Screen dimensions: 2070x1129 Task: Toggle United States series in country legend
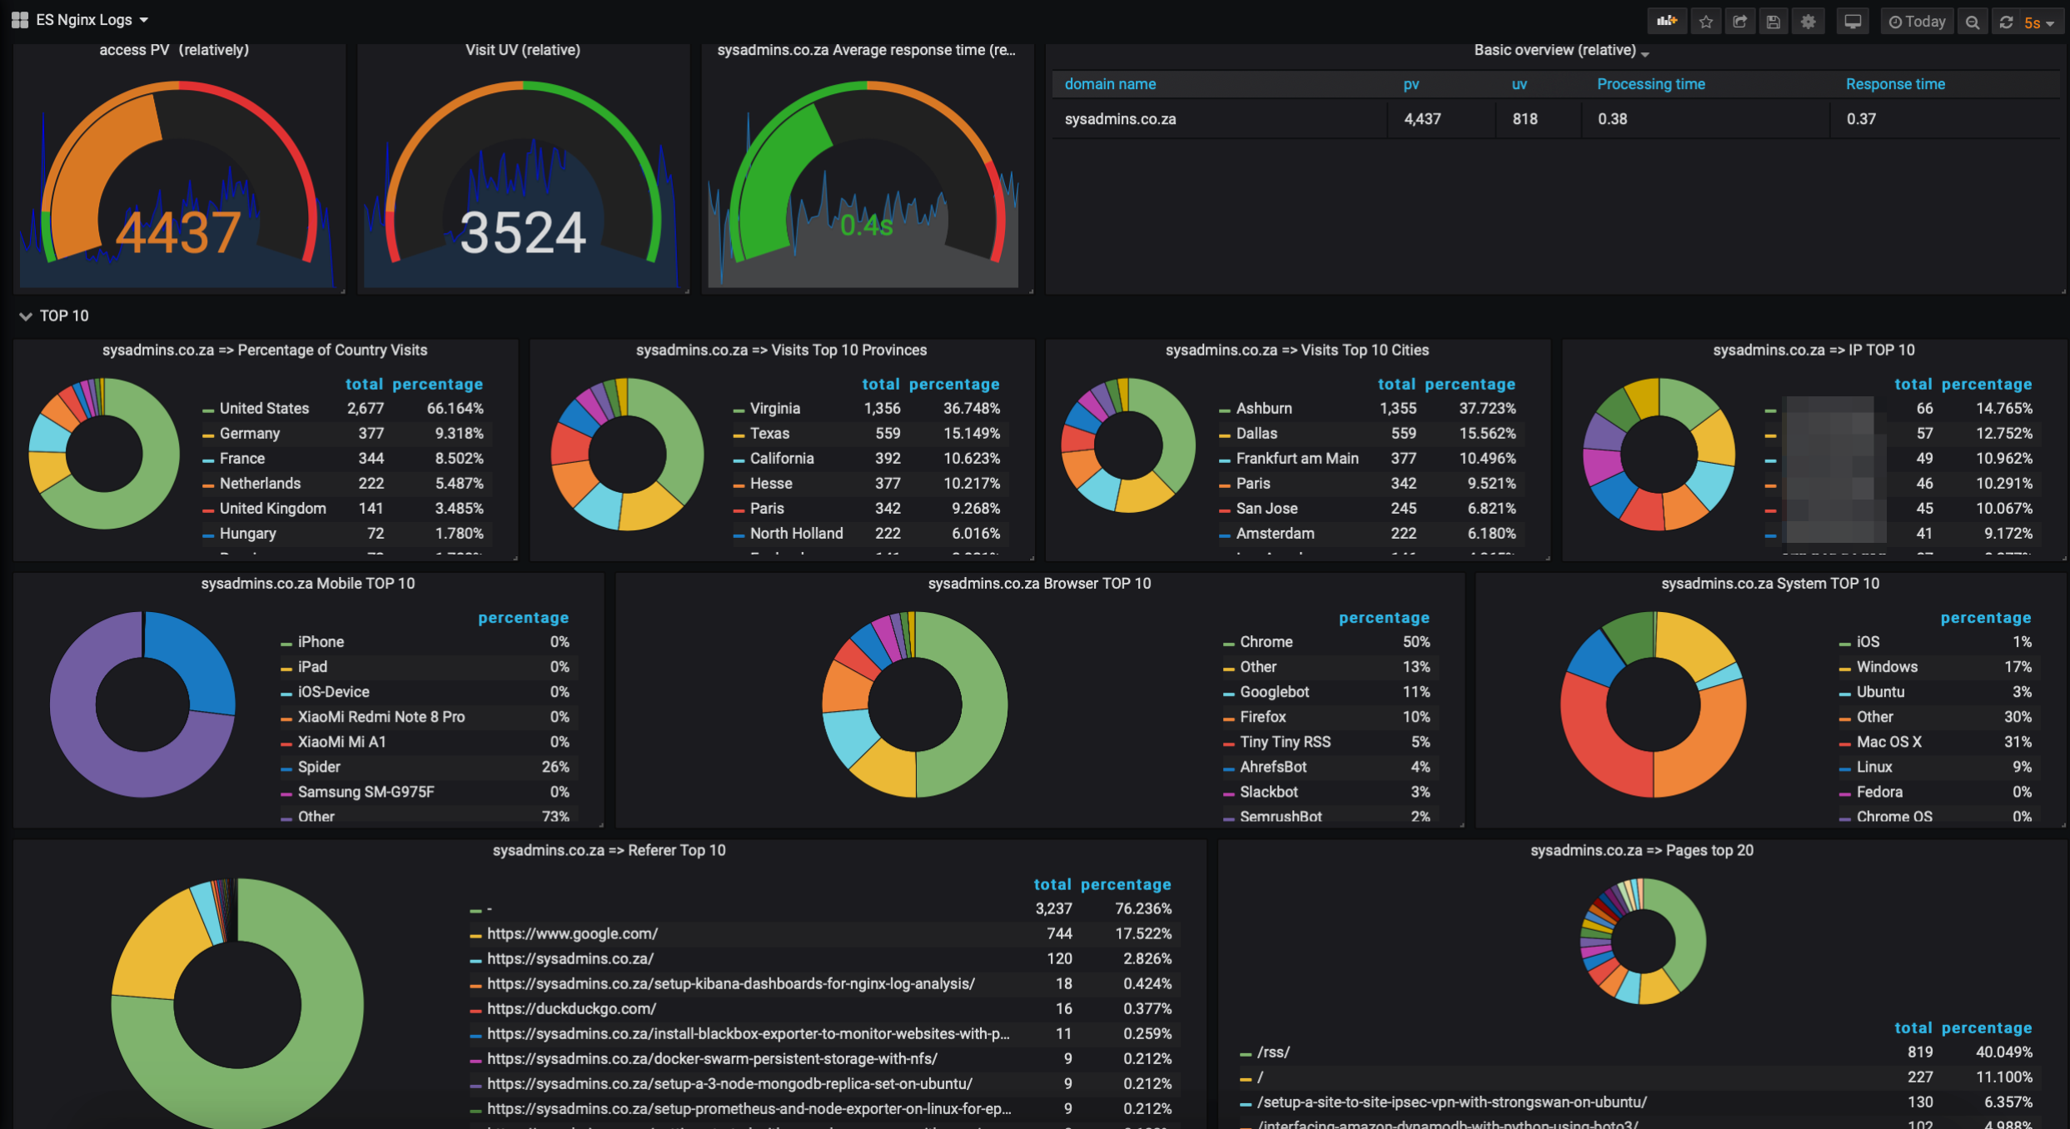point(264,409)
